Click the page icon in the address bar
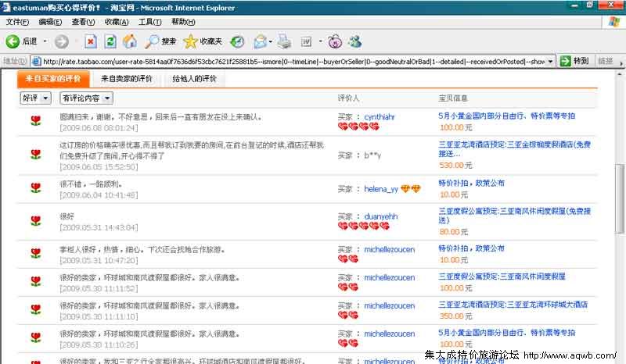 pyautogui.click(x=36, y=62)
